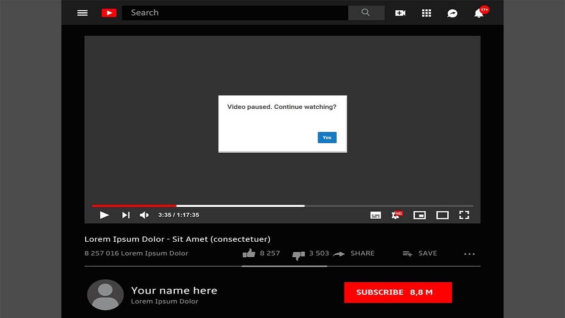Click video title Lorem Ipsum Dolor - Sit Amet
565x318 pixels.
pyautogui.click(x=178, y=239)
